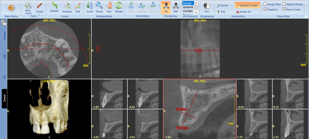The width and height of the screenshot is (309, 139).
Task: Select the Pan hand tool
Action: click(x=109, y=8)
